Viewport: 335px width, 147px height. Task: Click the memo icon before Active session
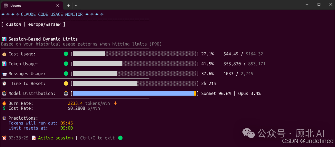pyautogui.click(x=34, y=138)
